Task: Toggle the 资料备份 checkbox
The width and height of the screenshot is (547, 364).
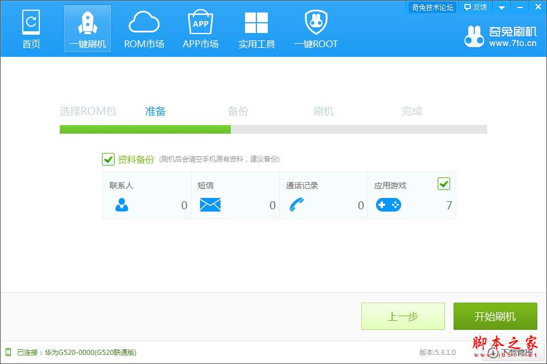Action: (108, 159)
